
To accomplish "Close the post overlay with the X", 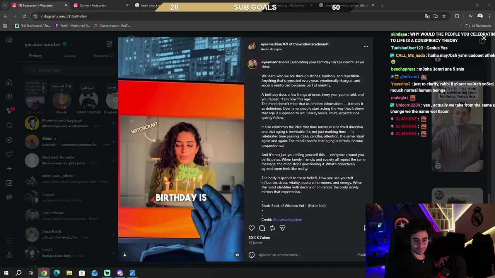I will tap(484, 38).
